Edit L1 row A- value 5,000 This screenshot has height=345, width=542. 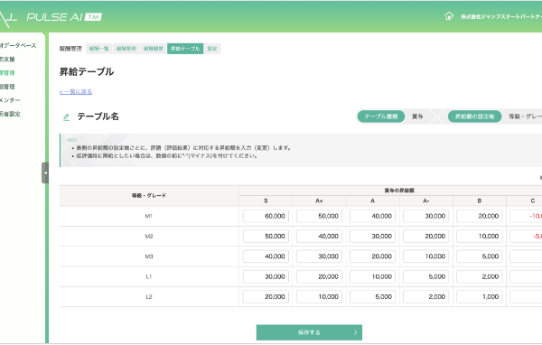pos(425,276)
